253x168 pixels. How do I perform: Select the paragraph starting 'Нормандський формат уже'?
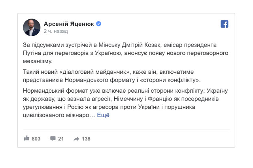[125, 103]
